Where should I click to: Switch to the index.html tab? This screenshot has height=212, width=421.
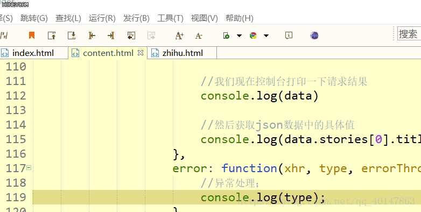tap(33, 53)
